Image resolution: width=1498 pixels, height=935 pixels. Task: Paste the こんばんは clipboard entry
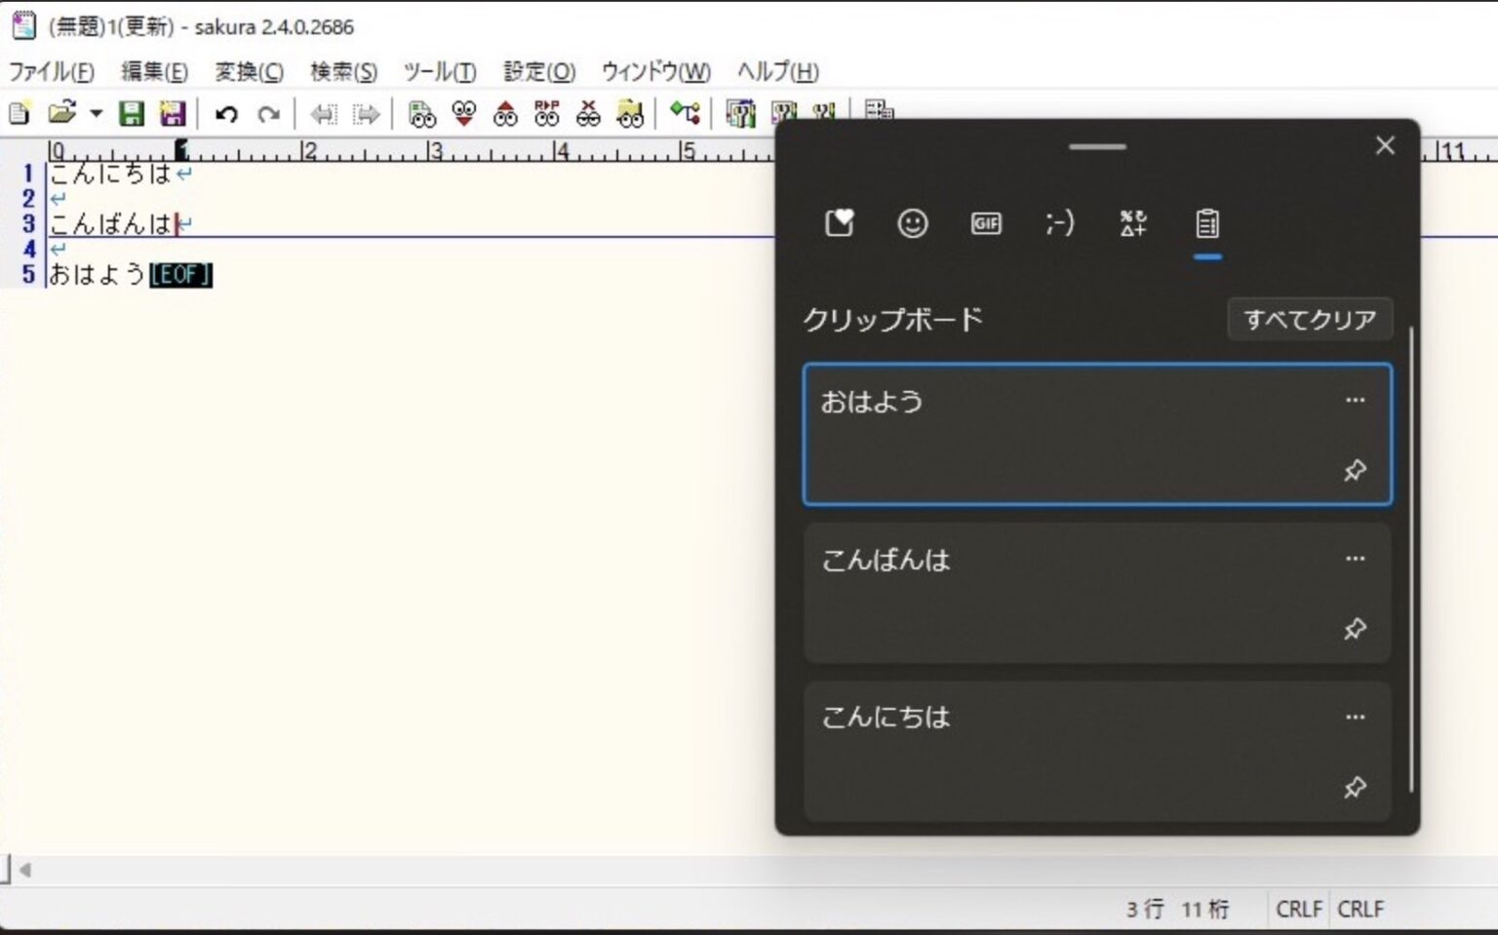(1097, 593)
